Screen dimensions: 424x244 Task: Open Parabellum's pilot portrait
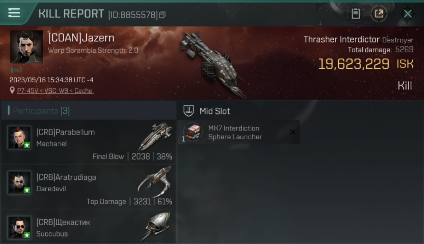coord(20,137)
